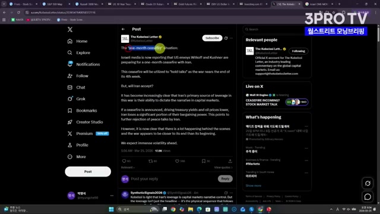This screenshot has width=380, height=214.
Task: Open Notifications in the sidebar
Action: 84,64
